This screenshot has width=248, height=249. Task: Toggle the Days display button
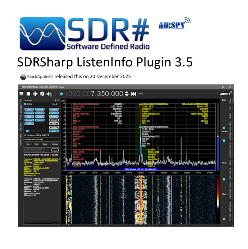pos(29,116)
